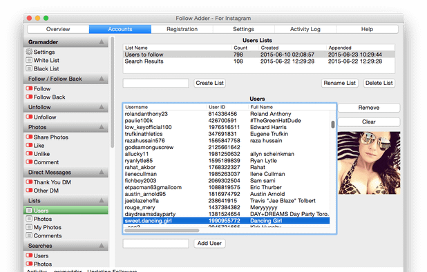Toggle the Follow switch

tap(29, 88)
